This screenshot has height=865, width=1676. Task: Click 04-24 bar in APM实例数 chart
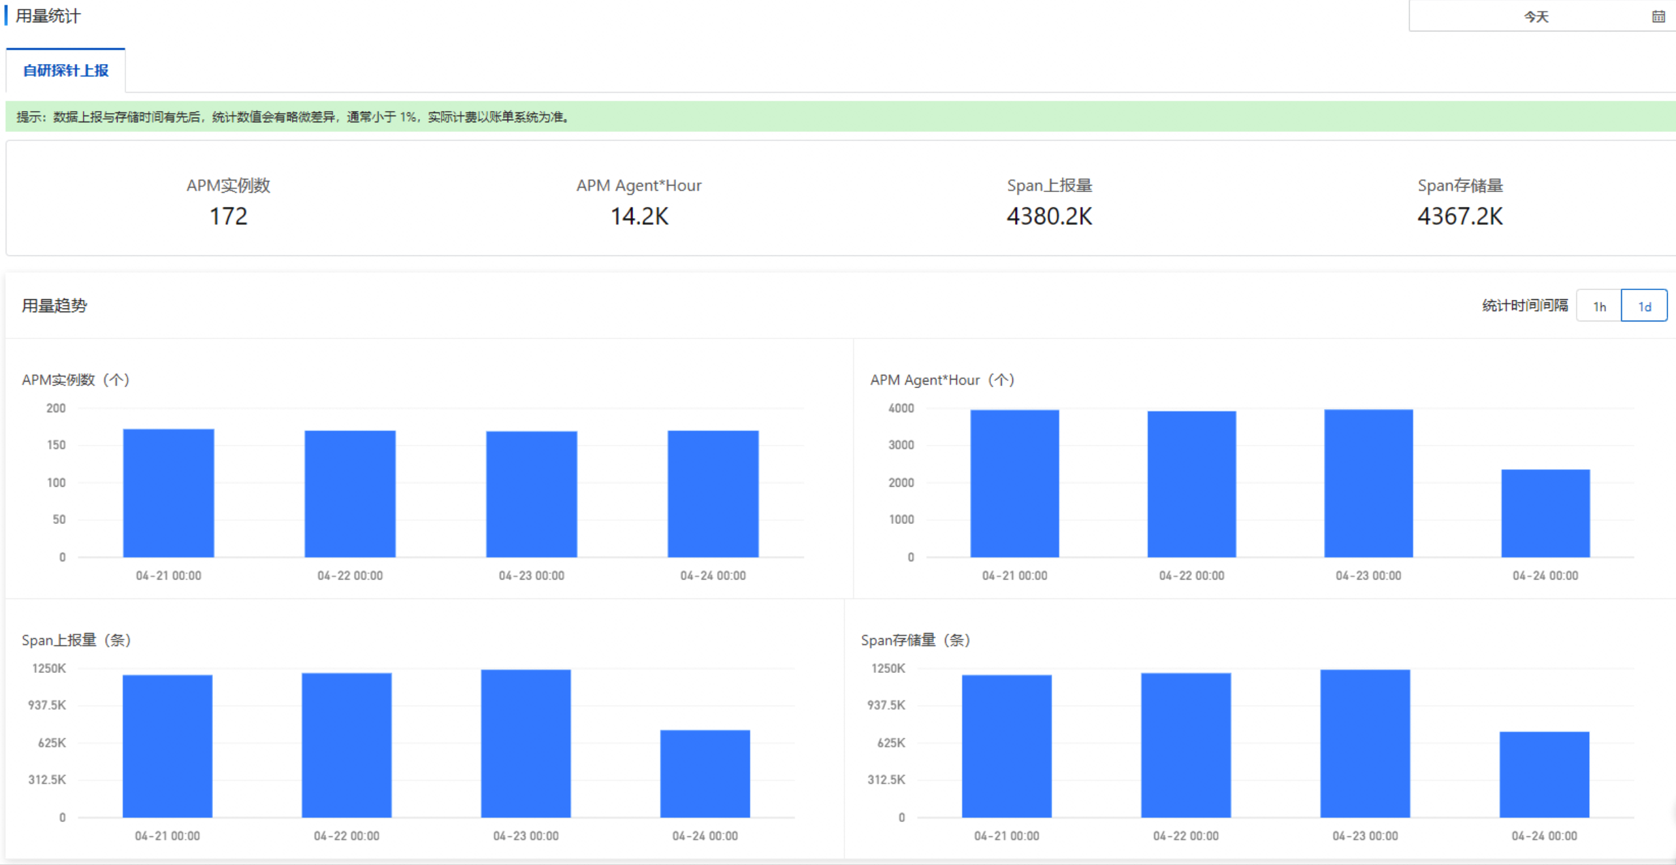pyautogui.click(x=713, y=494)
